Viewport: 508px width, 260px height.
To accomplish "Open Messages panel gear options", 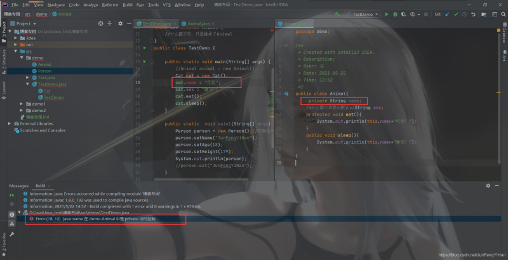I will (488, 186).
